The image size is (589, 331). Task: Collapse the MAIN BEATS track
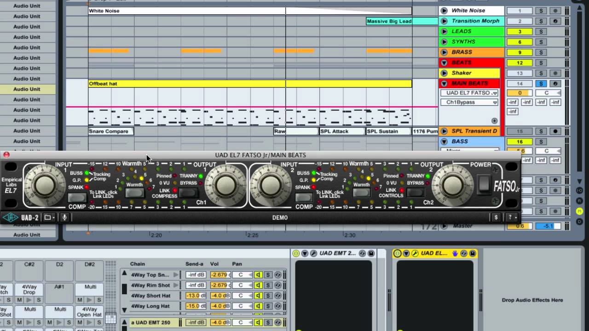point(444,84)
